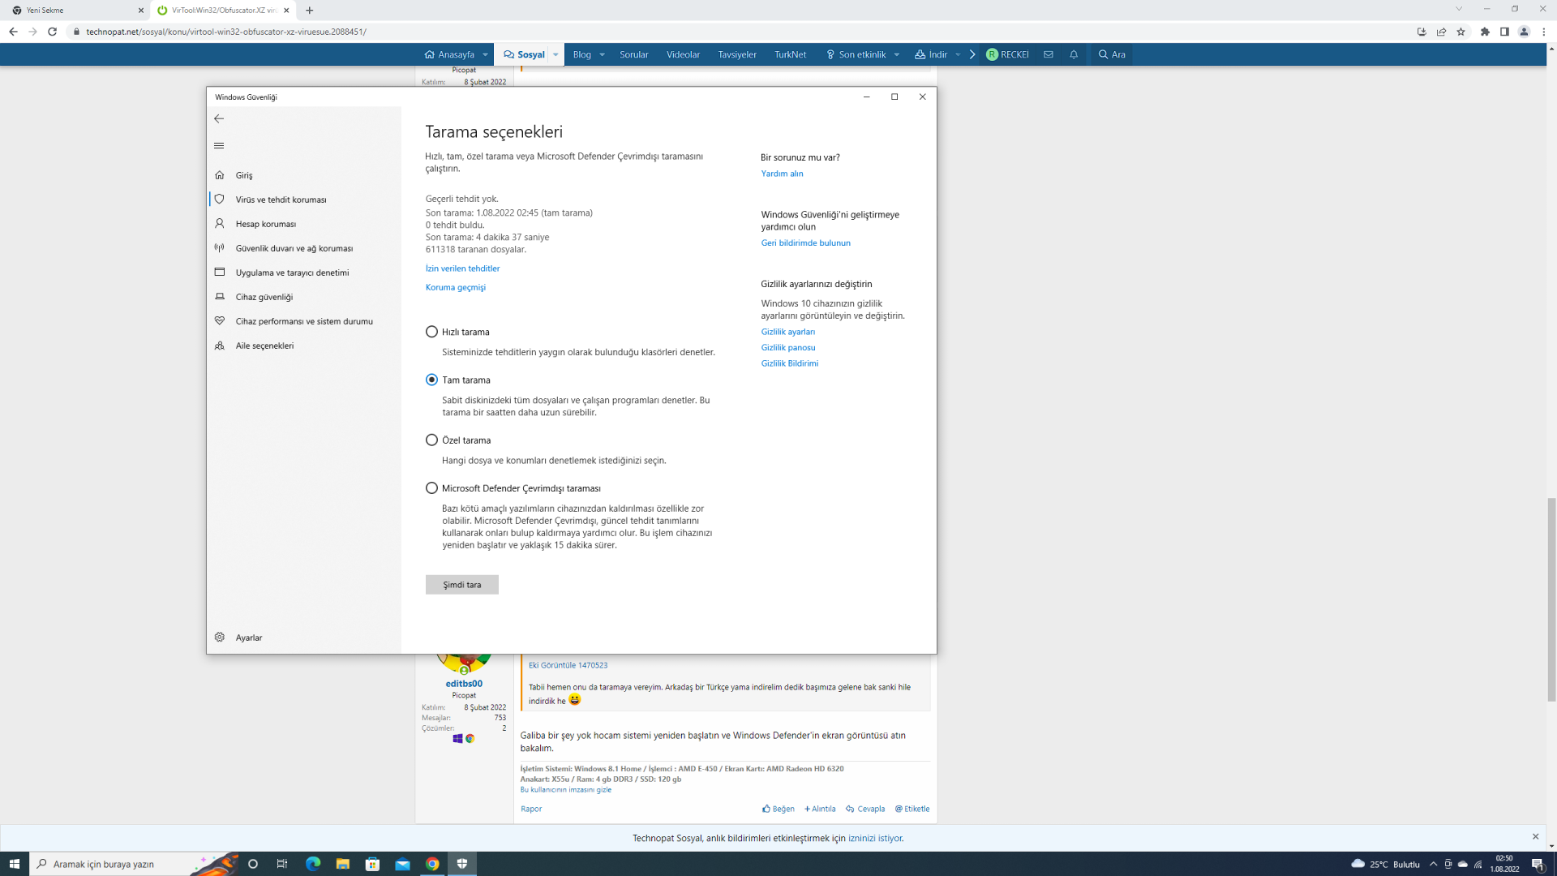Open Aile seçenekleri family icon

click(220, 346)
